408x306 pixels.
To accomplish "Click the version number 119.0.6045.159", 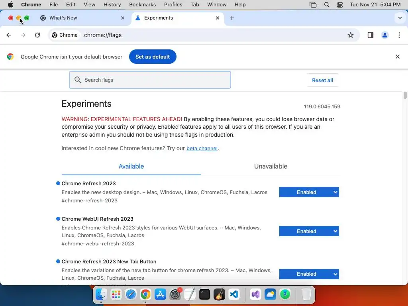I will 322,106.
